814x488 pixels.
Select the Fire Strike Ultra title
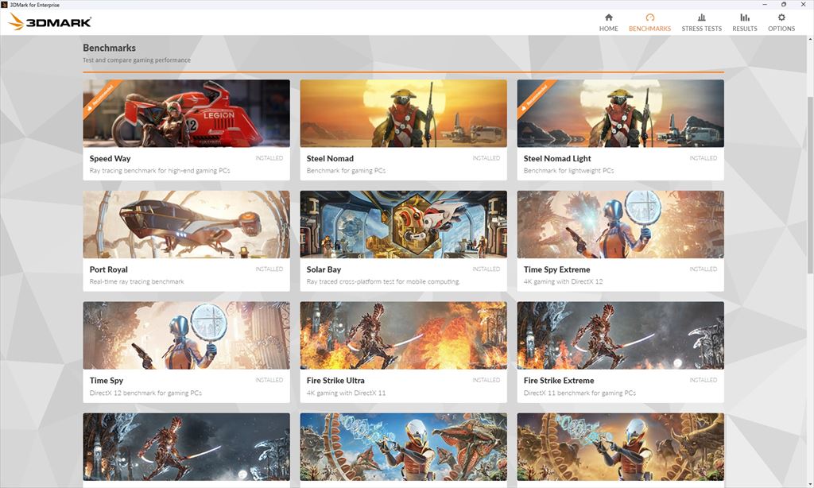coord(335,381)
